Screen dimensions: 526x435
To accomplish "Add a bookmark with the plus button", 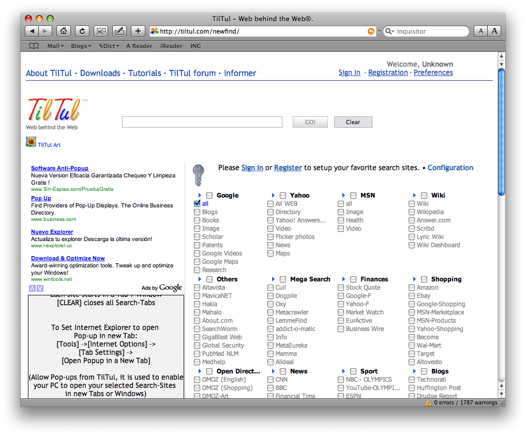I will [x=138, y=31].
